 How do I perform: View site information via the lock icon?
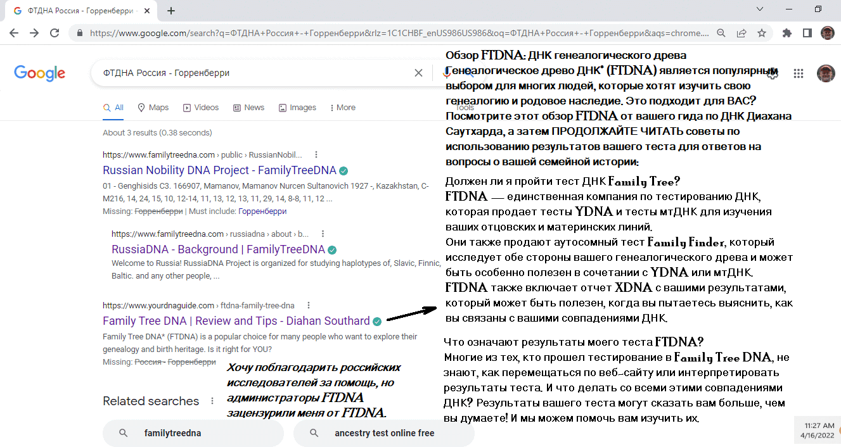pos(80,33)
